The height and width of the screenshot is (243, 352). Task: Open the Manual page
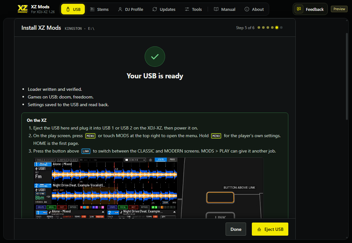click(225, 9)
